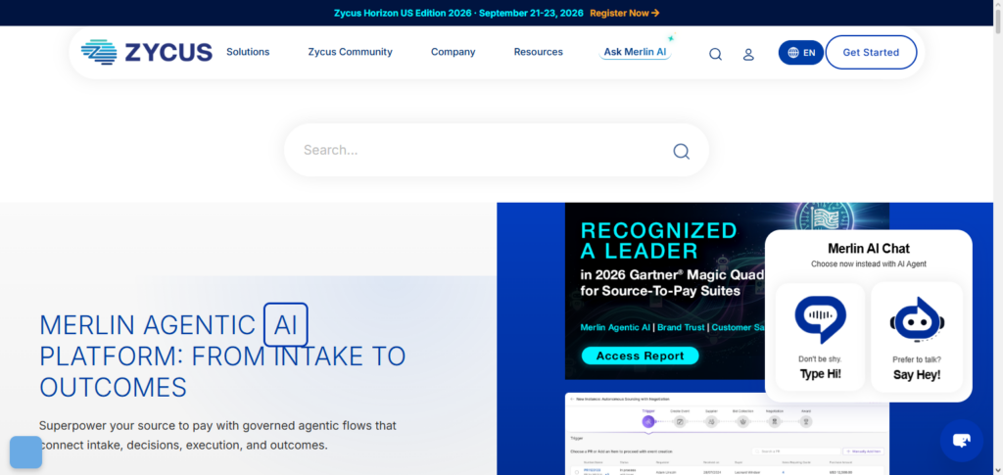Expand the Solutions menu
1003x475 pixels.
point(248,53)
